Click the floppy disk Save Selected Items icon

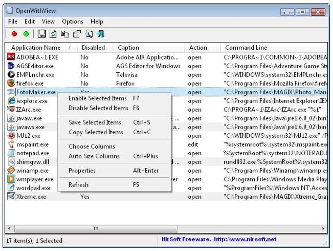tap(42, 34)
